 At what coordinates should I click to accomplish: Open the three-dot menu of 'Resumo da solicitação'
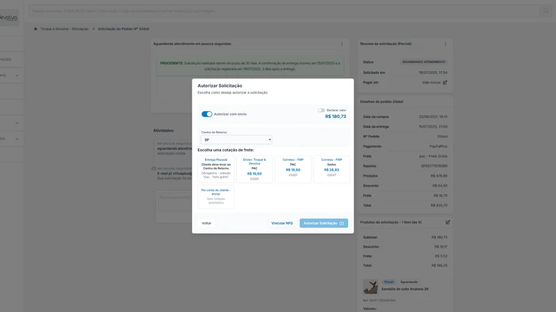[445, 44]
